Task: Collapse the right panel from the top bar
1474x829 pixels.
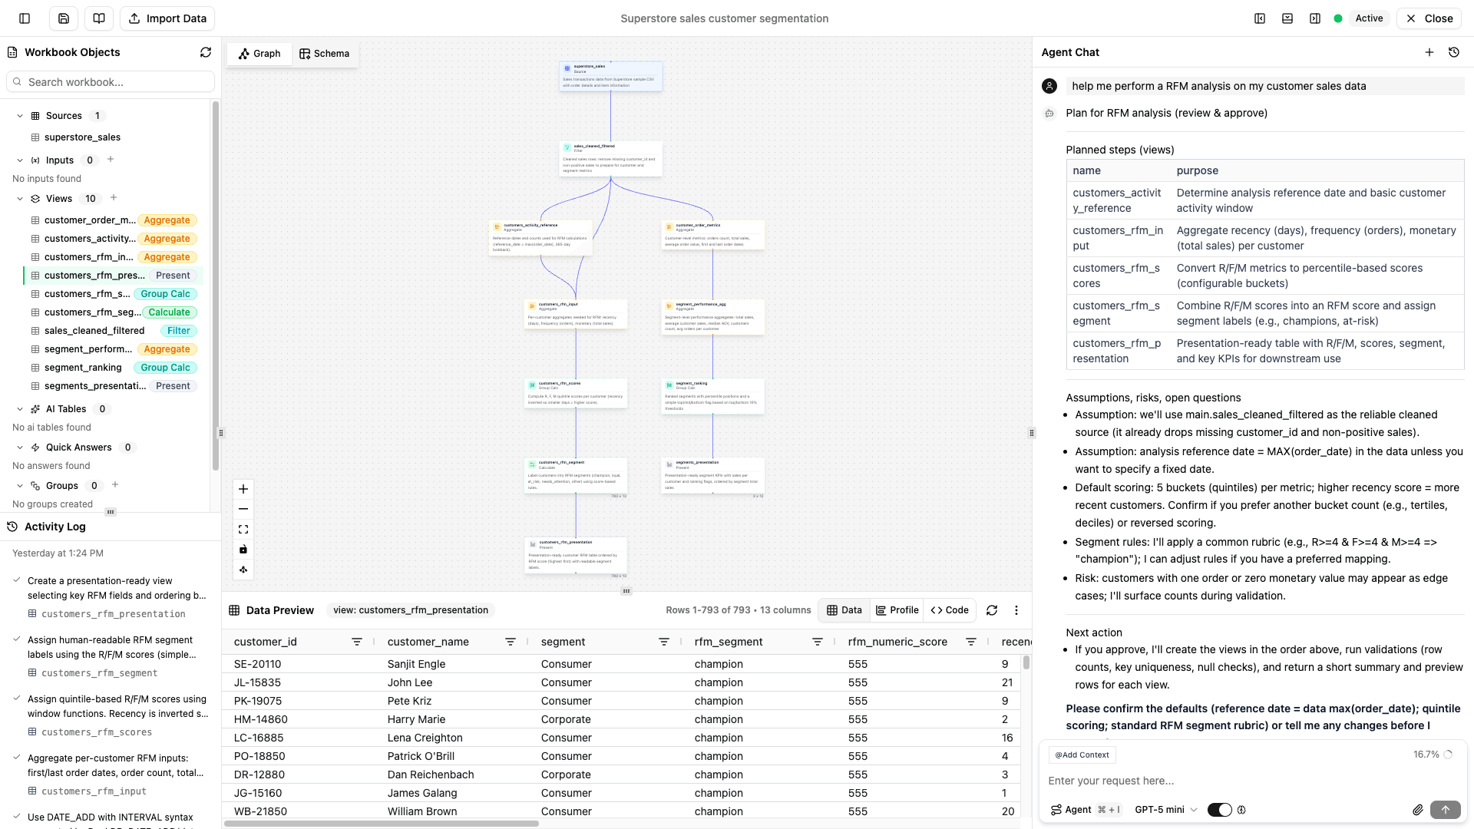Action: (1315, 18)
